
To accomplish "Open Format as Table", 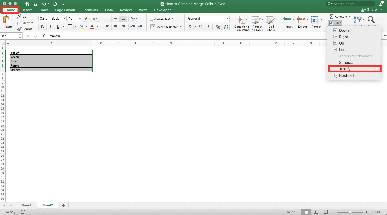I will (x=257, y=24).
